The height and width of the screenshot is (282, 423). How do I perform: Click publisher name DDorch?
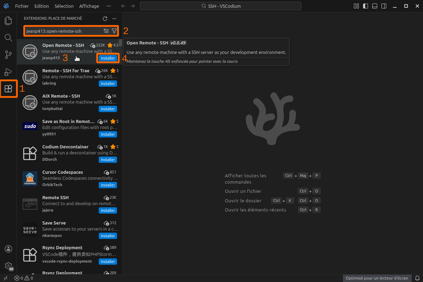coord(49,159)
